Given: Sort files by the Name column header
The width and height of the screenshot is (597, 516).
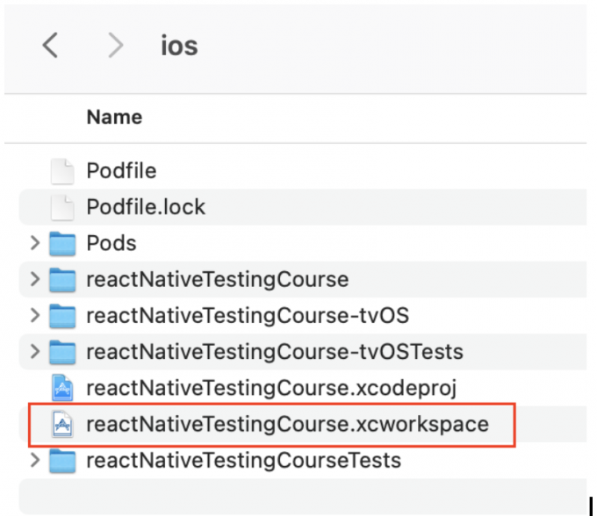Looking at the screenshot, I should [115, 117].
